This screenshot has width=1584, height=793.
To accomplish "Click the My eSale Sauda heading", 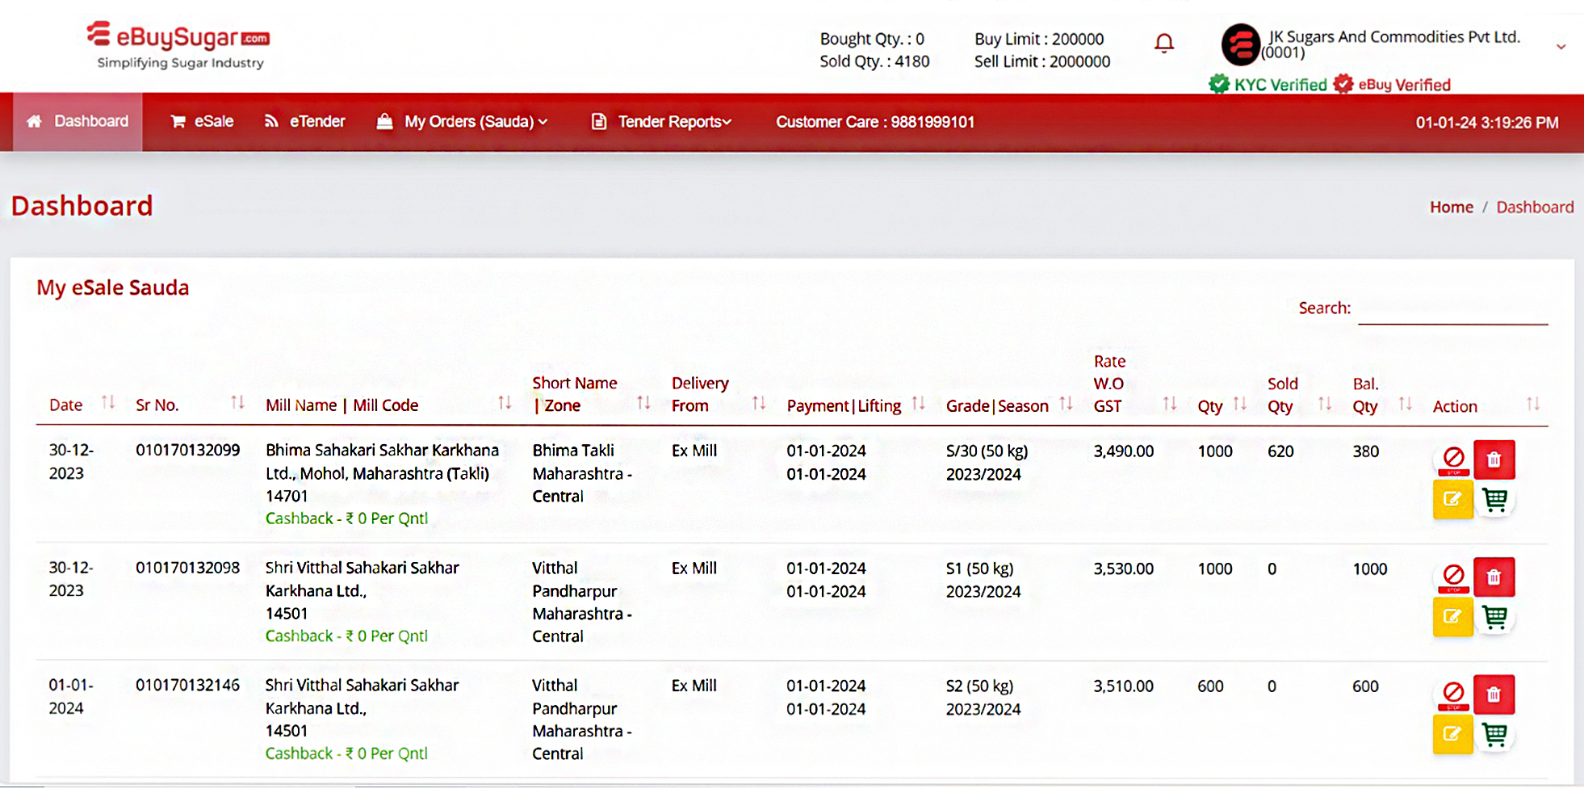I will coord(112,288).
